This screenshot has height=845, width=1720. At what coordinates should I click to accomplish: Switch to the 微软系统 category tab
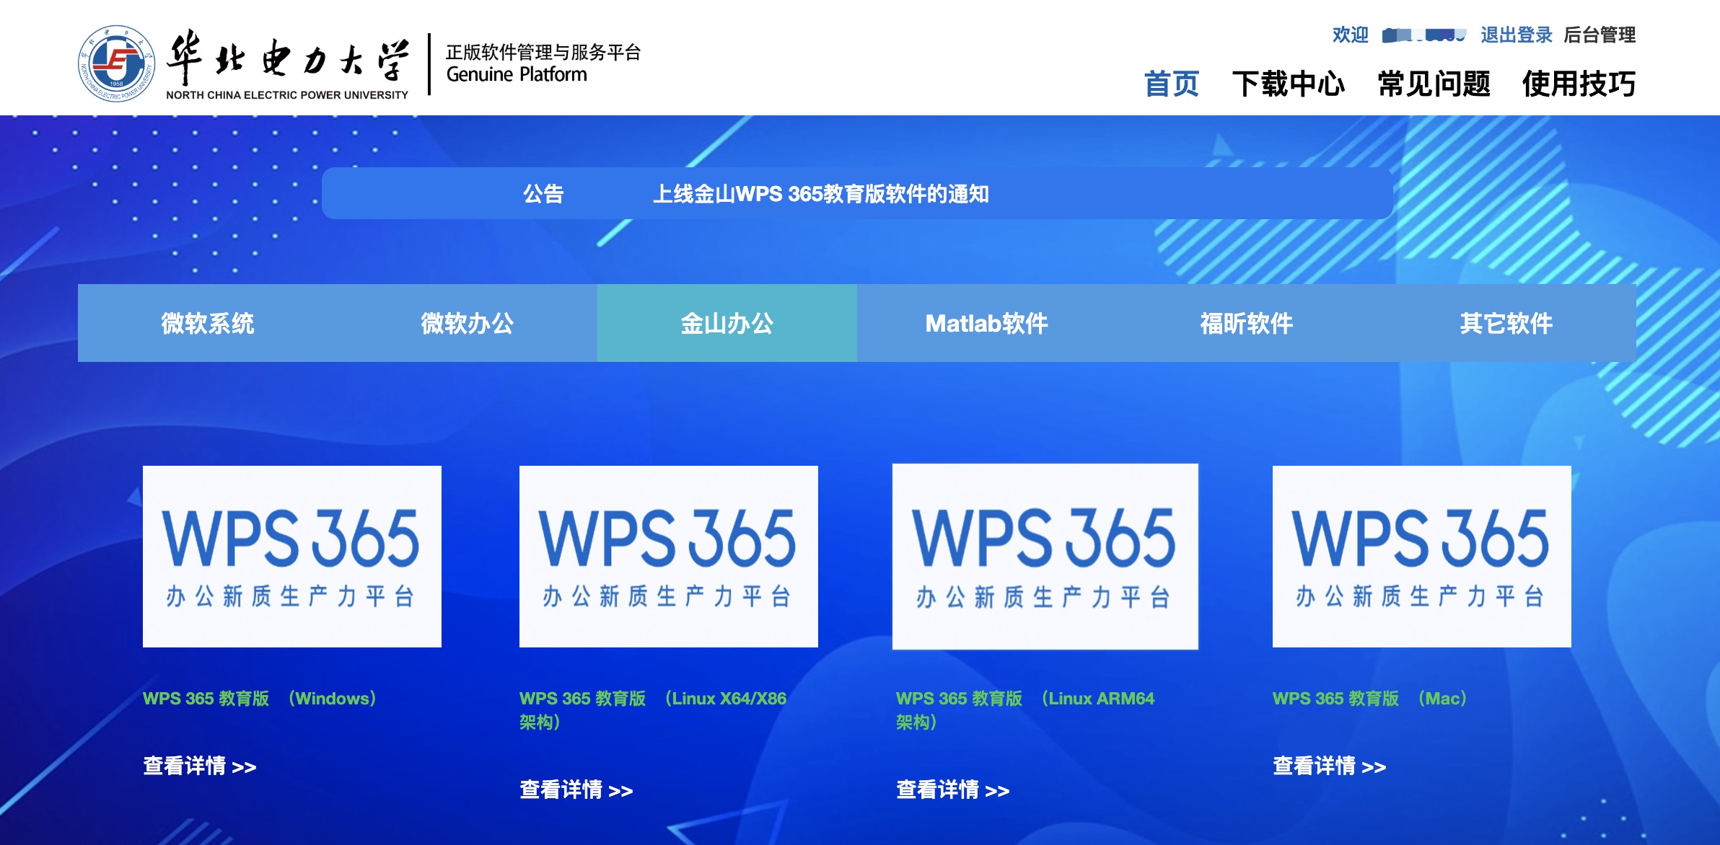[x=208, y=323]
